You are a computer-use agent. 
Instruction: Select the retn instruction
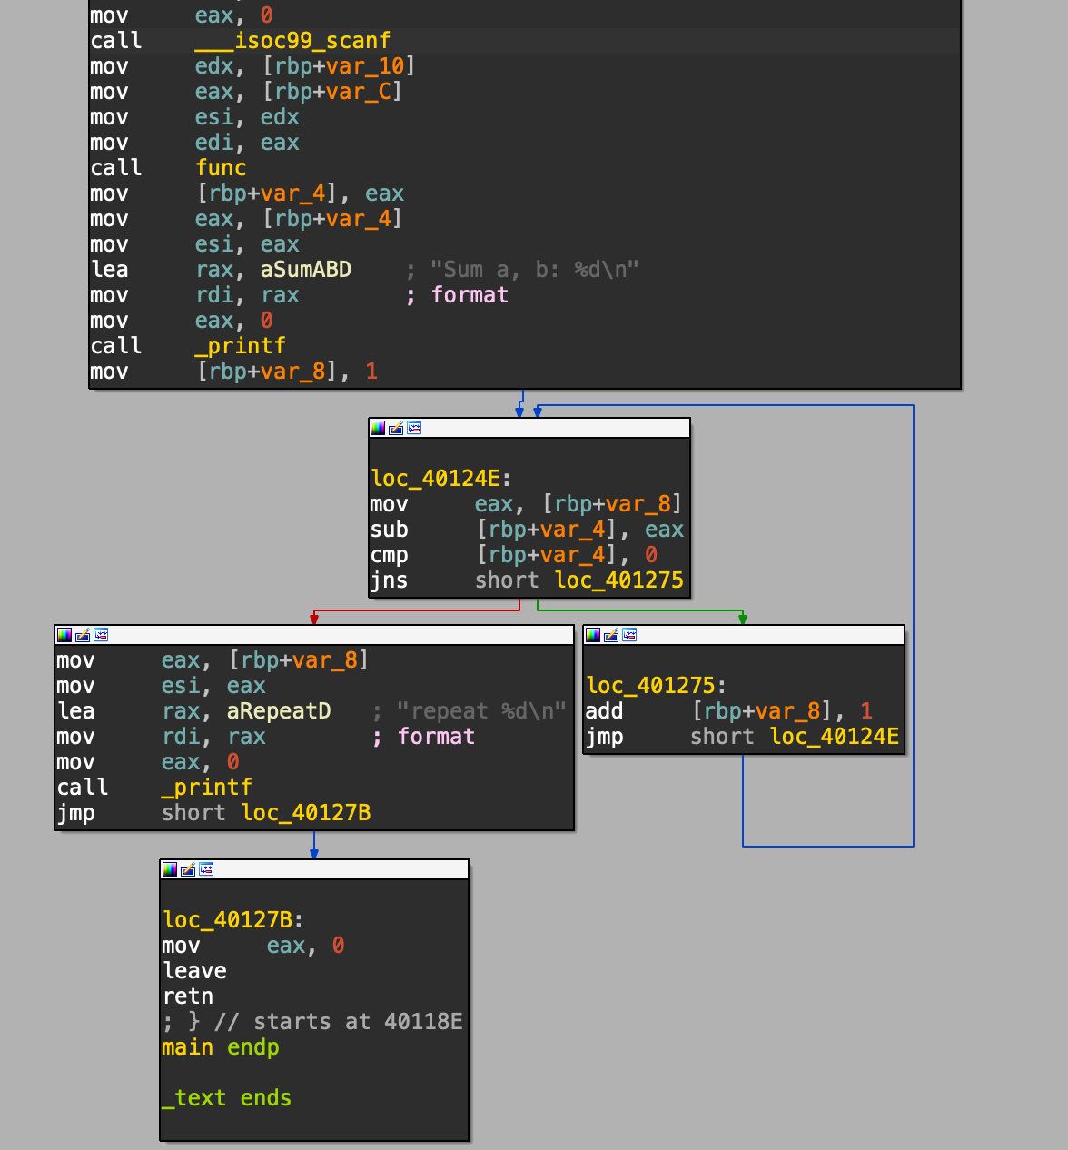pos(188,996)
